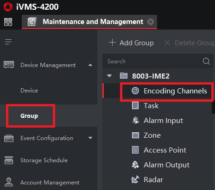The width and height of the screenshot is (215, 190).
Task: Click the plus icon for Add Group
Action: click(112, 43)
